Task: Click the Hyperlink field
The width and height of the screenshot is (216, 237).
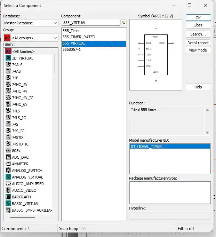Action: (x=170, y=215)
